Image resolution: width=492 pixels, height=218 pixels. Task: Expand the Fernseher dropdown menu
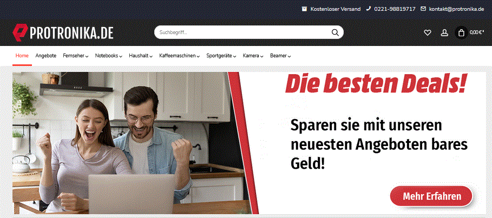pos(76,56)
